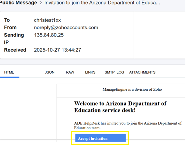The width and height of the screenshot is (188, 147).
Task: Open the LINKS tab
Action: (90, 72)
